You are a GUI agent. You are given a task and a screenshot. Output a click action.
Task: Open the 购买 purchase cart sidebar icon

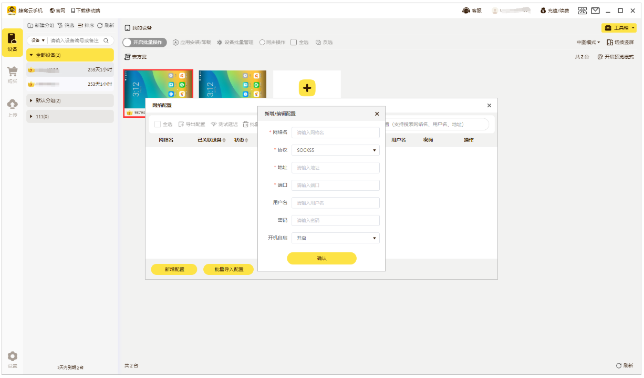point(12,72)
